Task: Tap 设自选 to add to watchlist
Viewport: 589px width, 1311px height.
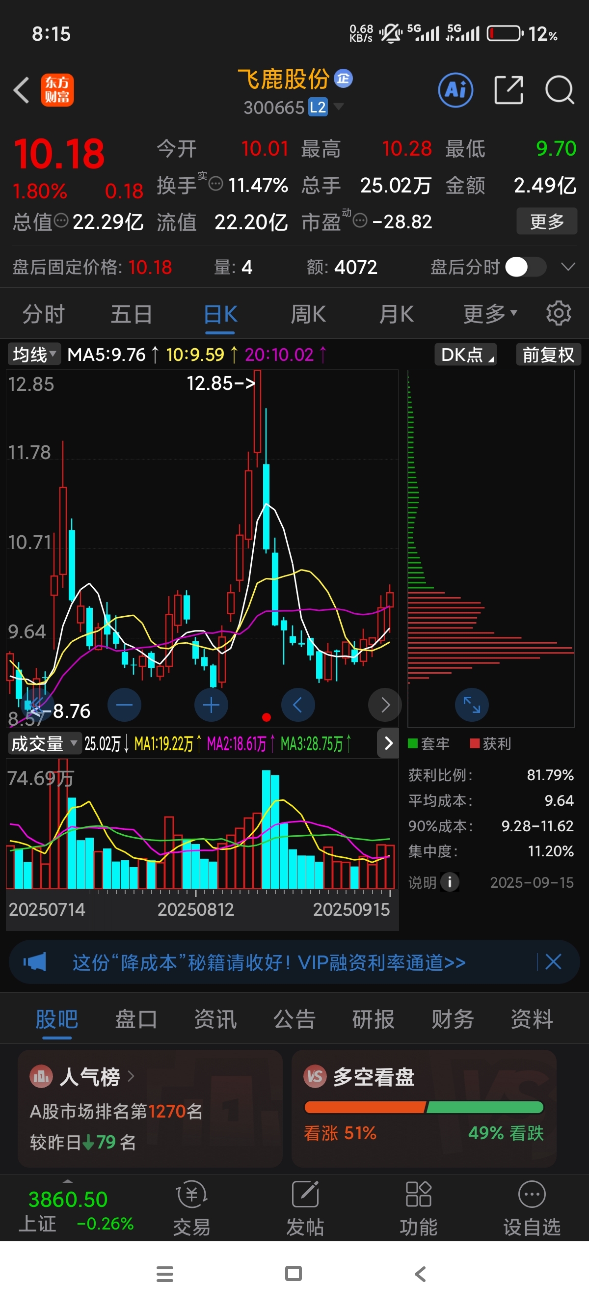Action: (x=532, y=1208)
